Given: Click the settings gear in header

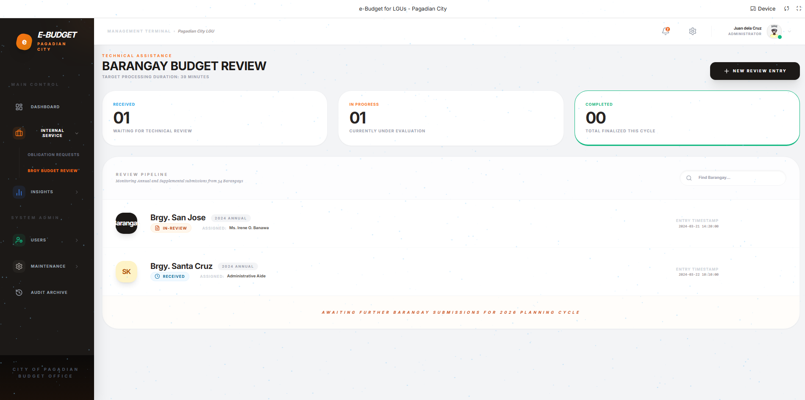Looking at the screenshot, I should tap(693, 31).
